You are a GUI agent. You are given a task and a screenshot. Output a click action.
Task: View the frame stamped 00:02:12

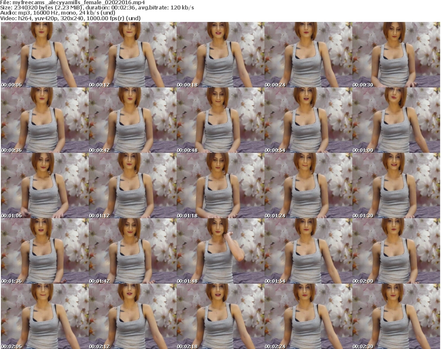(133, 316)
